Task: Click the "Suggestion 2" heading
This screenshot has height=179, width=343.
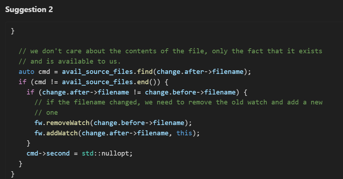Action: pos(29,10)
